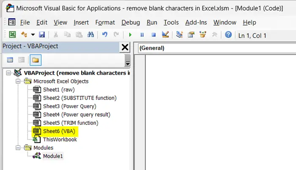This screenshot has height=170, width=296.
Task: Open the Debug menu
Action: coord(131,22)
